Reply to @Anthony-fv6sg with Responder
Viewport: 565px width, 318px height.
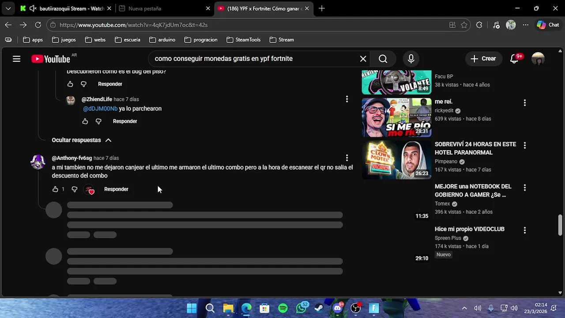pos(116,189)
